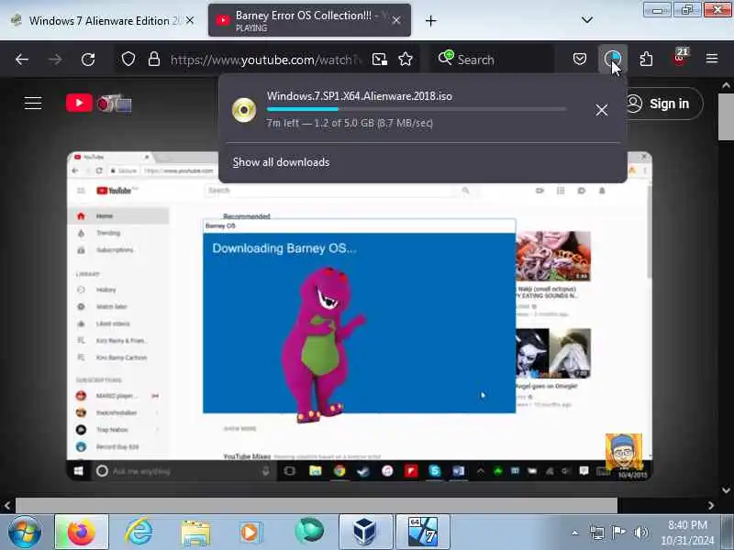Click the site security padlock icon

point(154,60)
